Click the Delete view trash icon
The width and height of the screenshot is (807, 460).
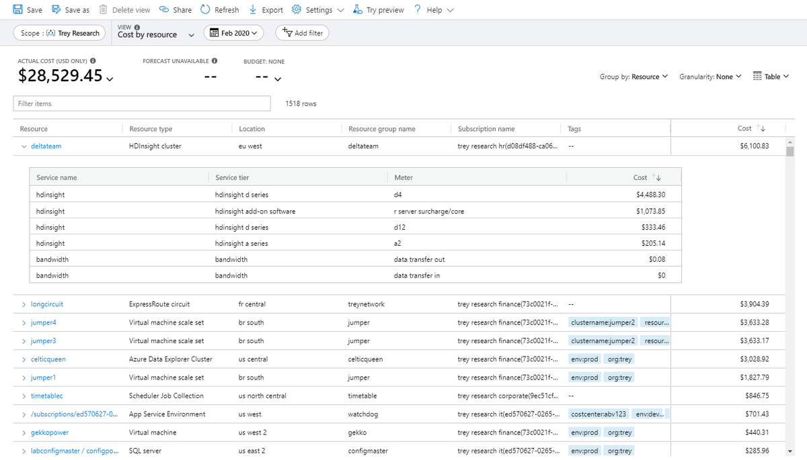pyautogui.click(x=103, y=10)
